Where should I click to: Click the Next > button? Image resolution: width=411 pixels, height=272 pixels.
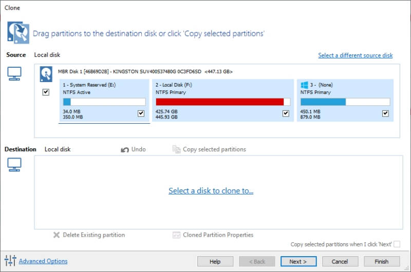tap(298, 261)
